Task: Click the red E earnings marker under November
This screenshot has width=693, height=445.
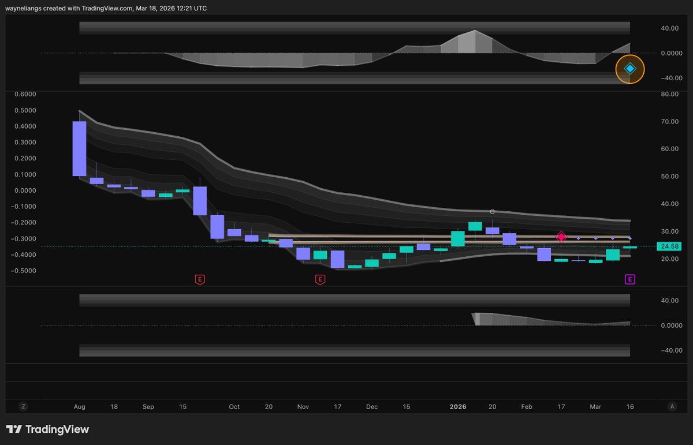Action: tap(319, 280)
